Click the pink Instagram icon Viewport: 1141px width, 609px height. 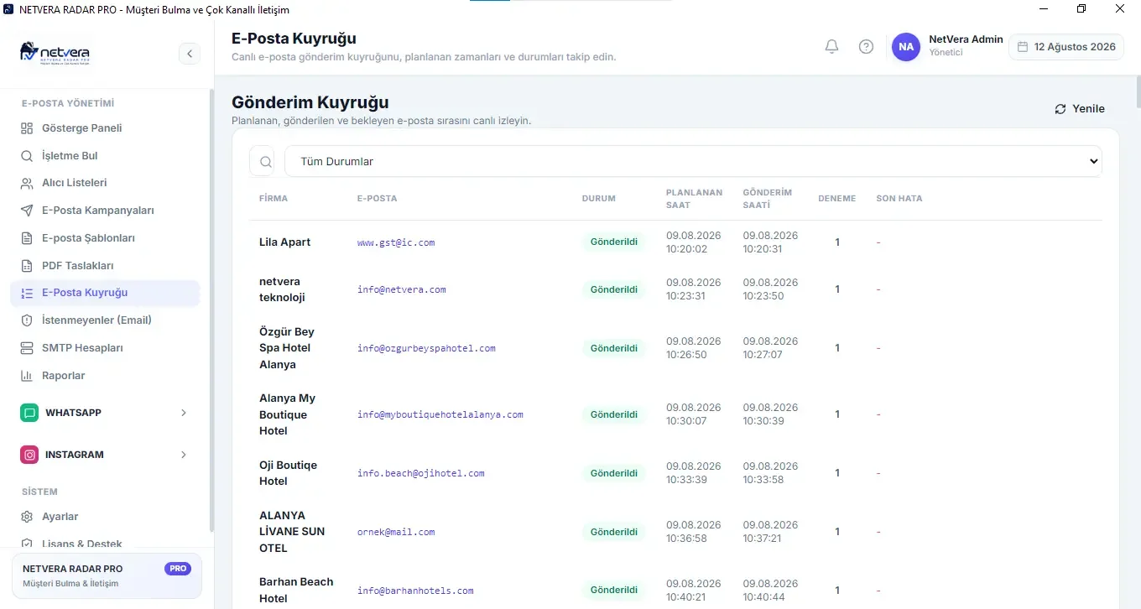[30, 455]
